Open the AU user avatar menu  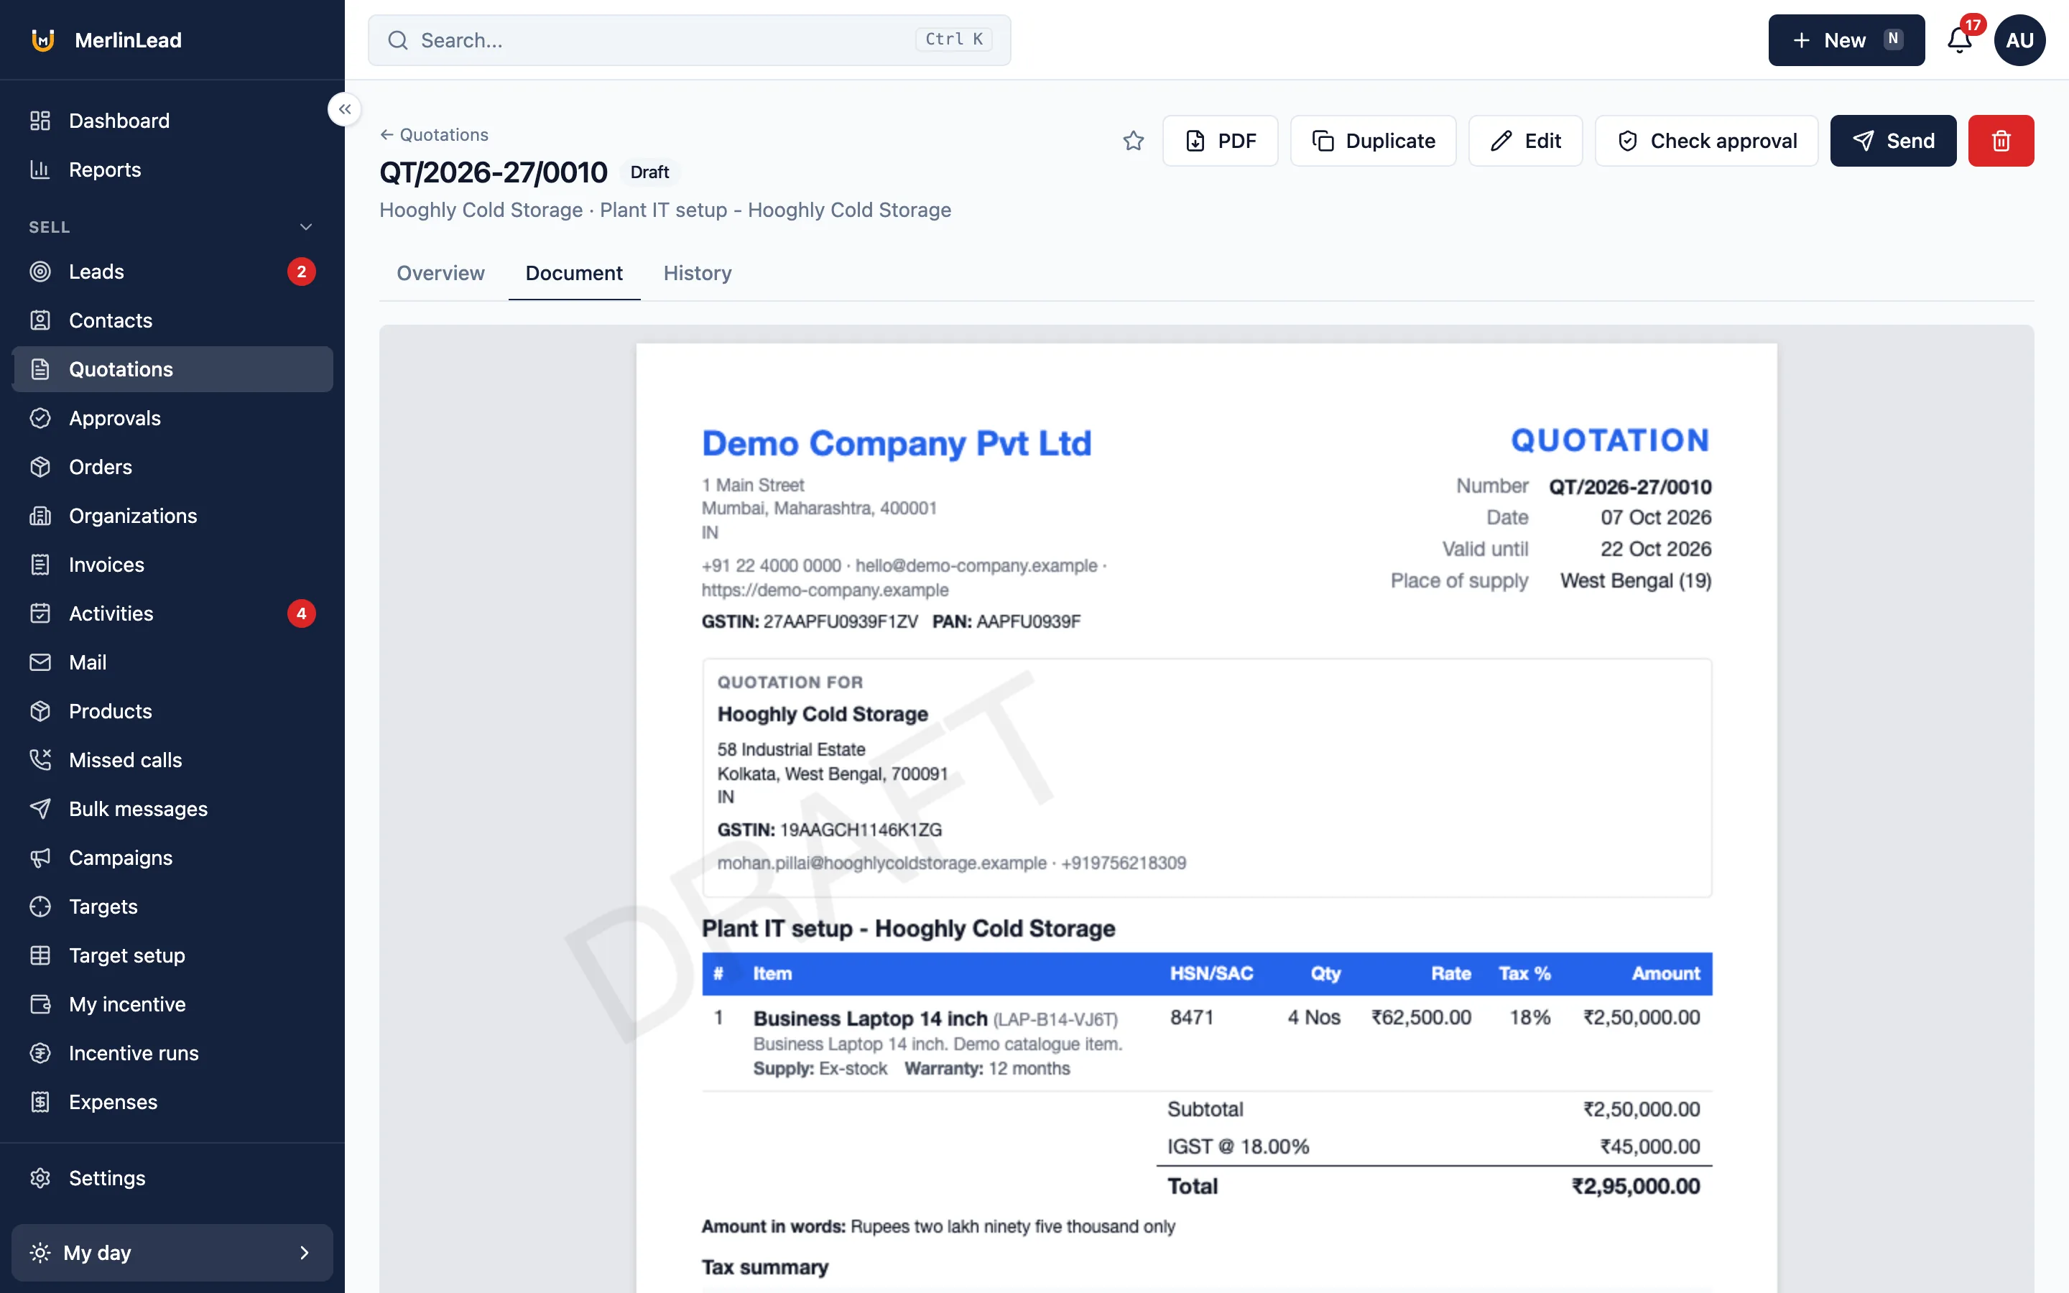coord(2019,40)
